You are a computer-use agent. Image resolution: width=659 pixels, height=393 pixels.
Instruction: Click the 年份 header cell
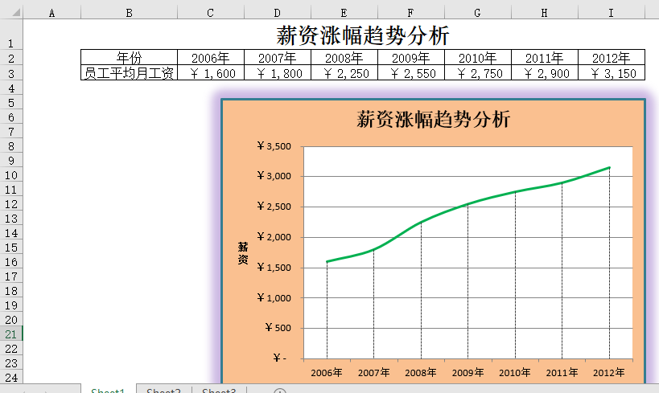[x=129, y=58]
